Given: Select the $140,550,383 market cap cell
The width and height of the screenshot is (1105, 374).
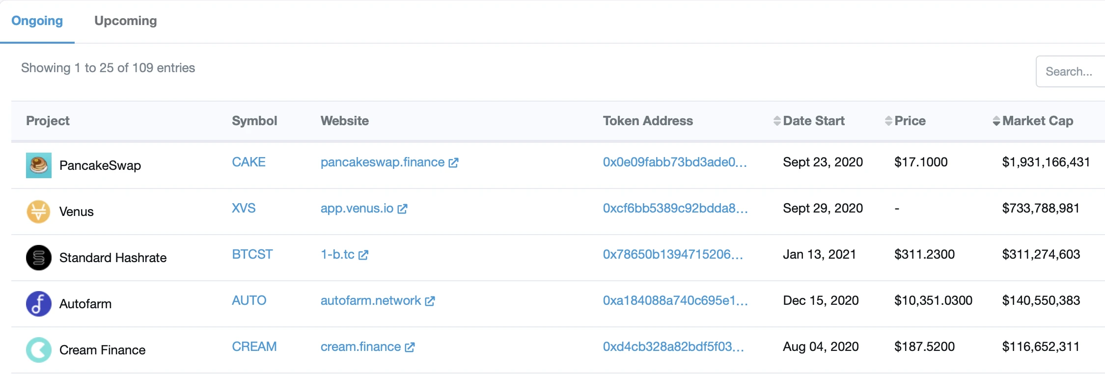Looking at the screenshot, I should (1041, 300).
